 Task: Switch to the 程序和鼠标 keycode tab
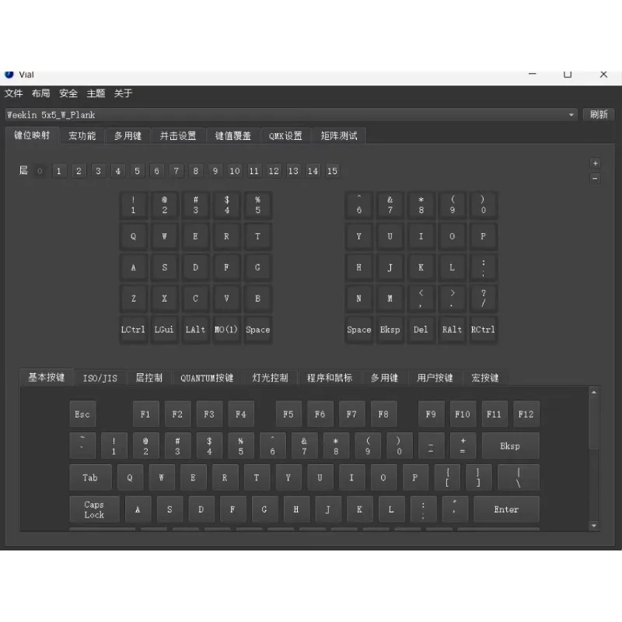coord(330,378)
